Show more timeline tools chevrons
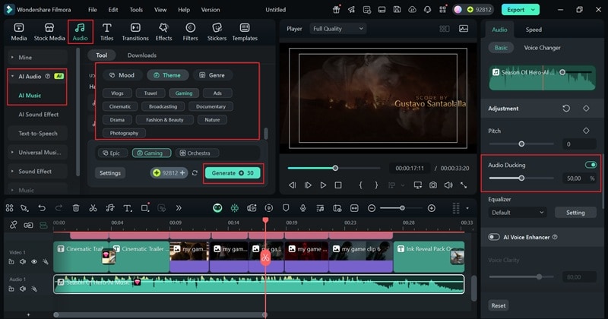 [179, 208]
